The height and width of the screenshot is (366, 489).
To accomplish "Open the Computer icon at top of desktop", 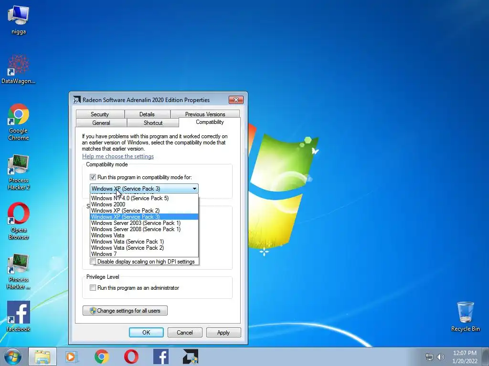I will point(18,19).
